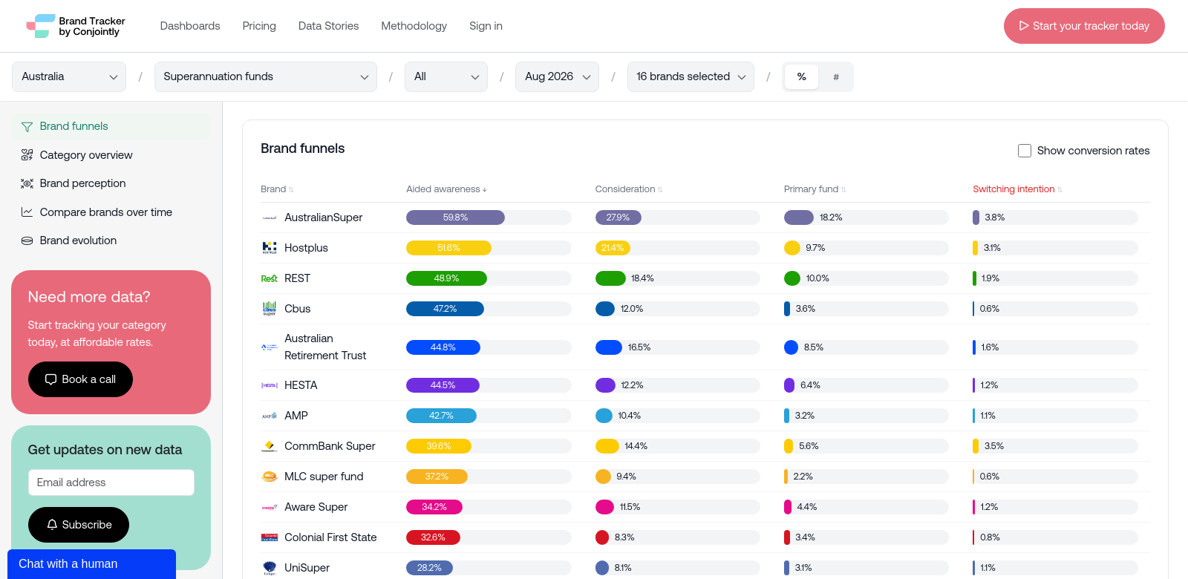Click the REST brand logo
The height and width of the screenshot is (579, 1188).
point(270,278)
